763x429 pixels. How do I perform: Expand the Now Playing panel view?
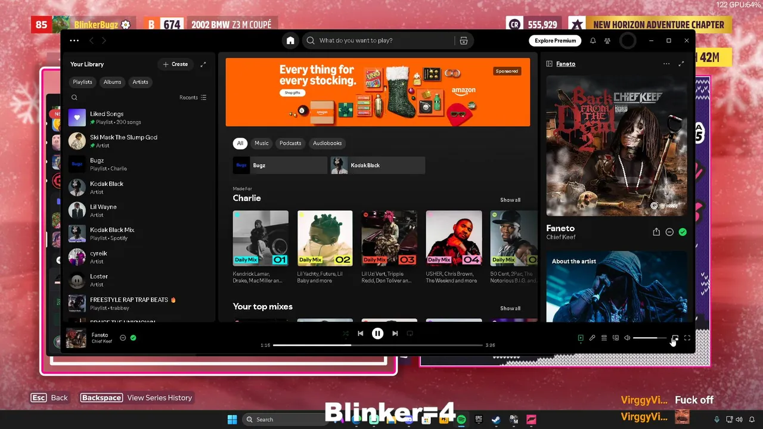pos(681,64)
